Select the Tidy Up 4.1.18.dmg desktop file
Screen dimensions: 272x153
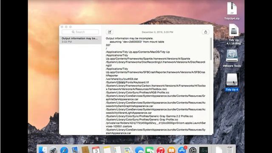(x=233, y=34)
